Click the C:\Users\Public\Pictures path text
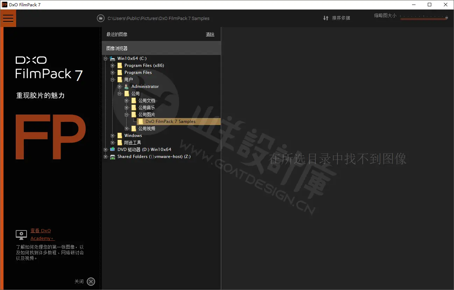The height and width of the screenshot is (290, 454). click(x=158, y=18)
